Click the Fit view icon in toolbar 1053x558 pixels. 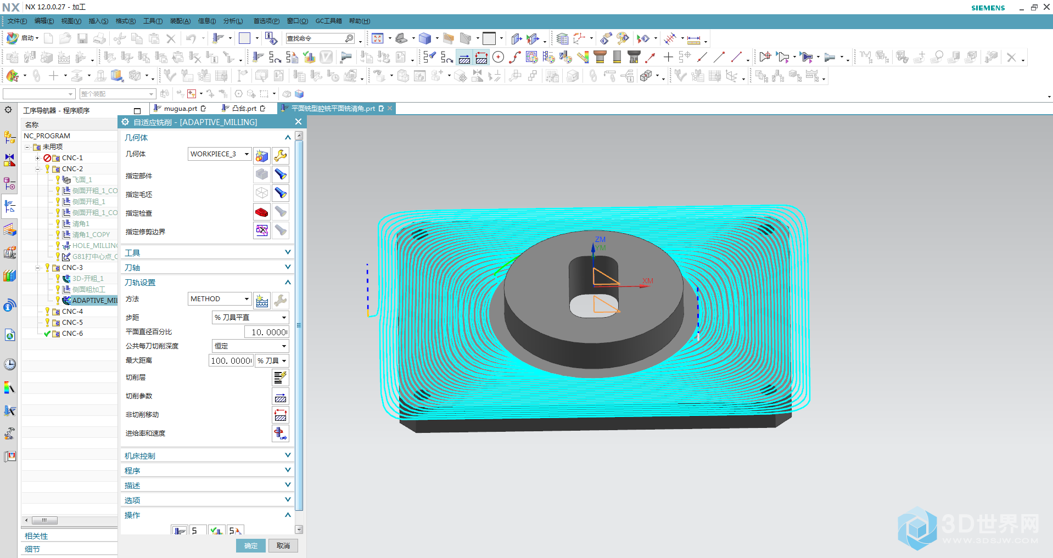pyautogui.click(x=378, y=38)
